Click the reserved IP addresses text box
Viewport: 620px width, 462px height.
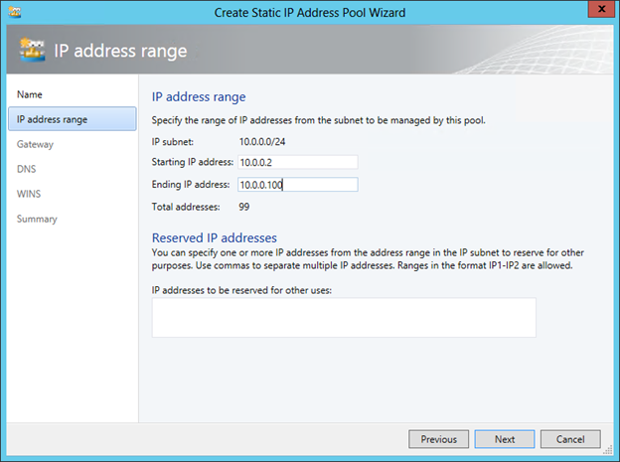343,318
